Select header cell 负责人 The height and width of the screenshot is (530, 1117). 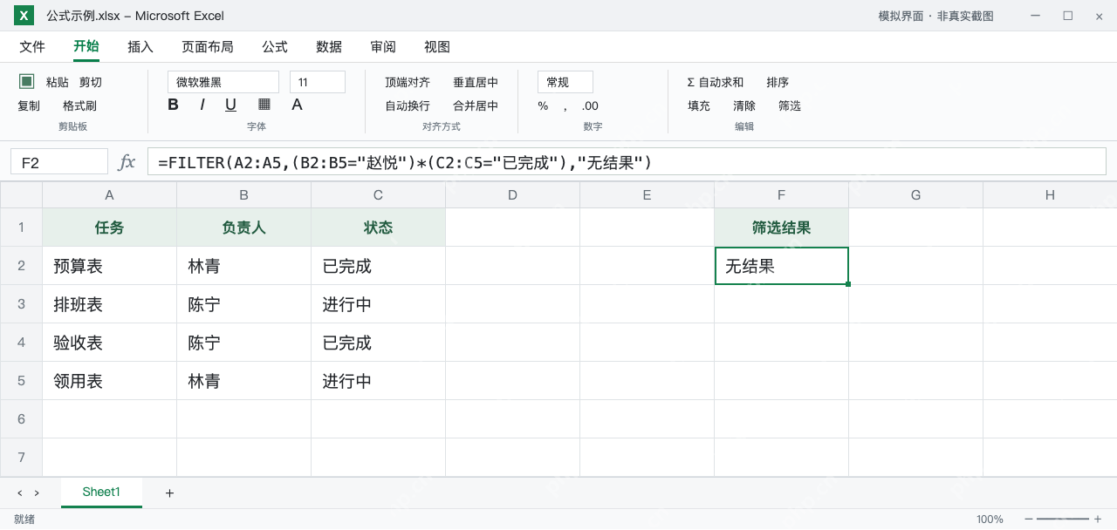point(244,228)
